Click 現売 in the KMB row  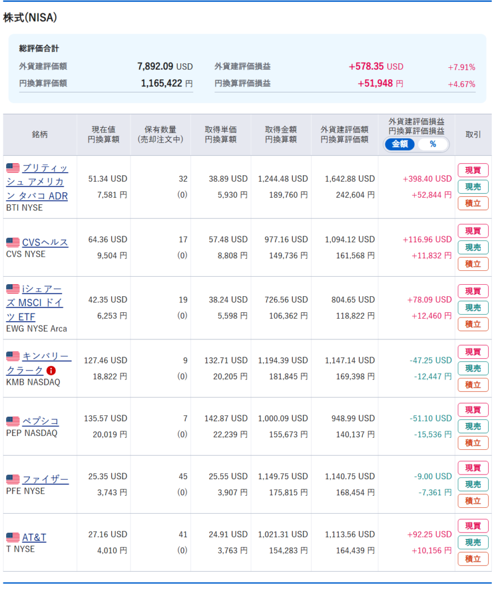473,368
